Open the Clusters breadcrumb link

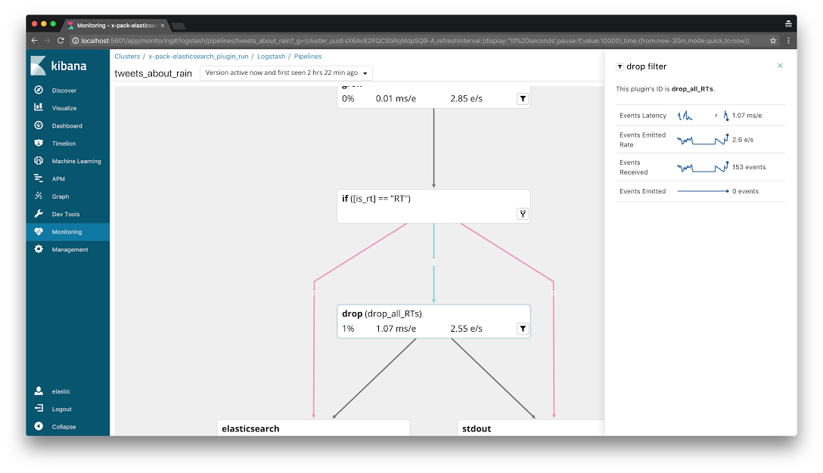(127, 56)
